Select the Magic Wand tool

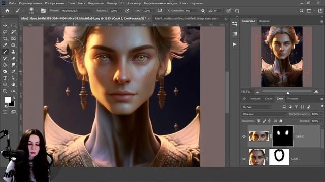click(x=13, y=32)
